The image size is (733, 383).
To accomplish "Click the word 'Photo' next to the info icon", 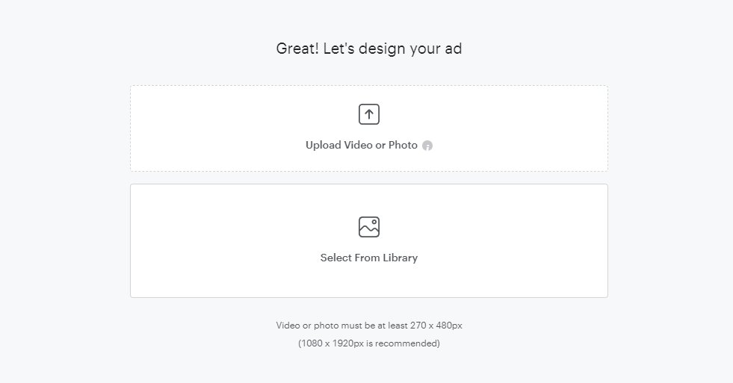I will (403, 146).
